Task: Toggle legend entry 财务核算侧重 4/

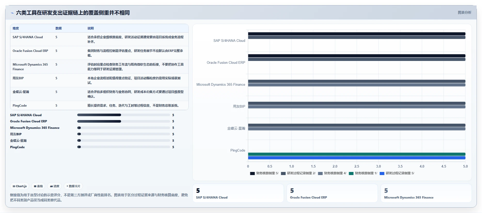Action: coord(332,173)
